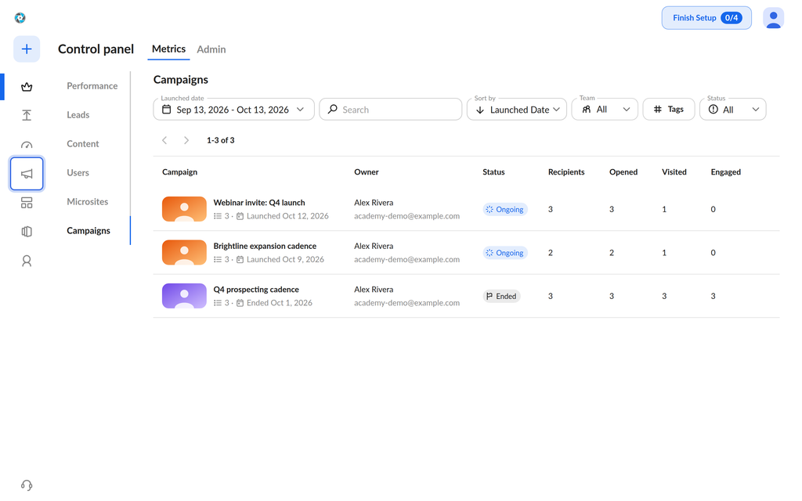This screenshot has width=802, height=501.
Task: Click Ongoing status of Brightline expansion
Action: (x=505, y=253)
